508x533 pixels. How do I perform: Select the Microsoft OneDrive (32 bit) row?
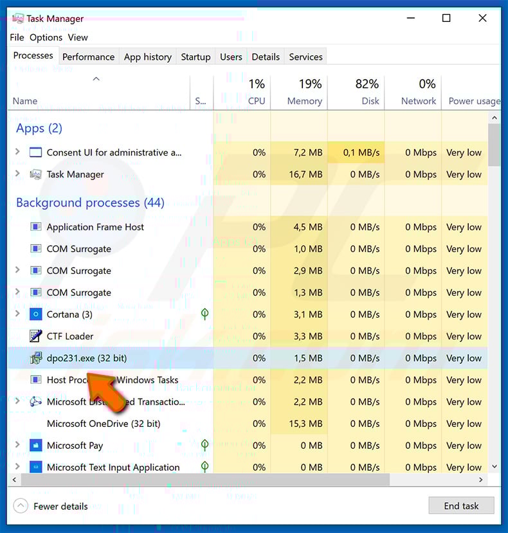(x=248, y=424)
